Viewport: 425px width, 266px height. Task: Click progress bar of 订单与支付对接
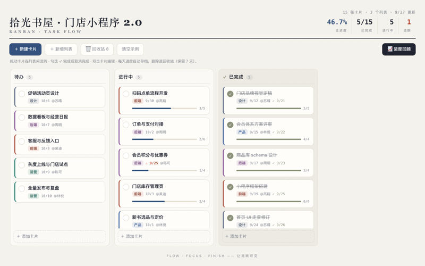coord(164,139)
